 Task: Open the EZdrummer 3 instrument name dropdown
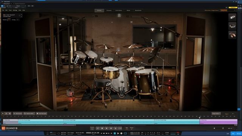[x=8, y=4]
